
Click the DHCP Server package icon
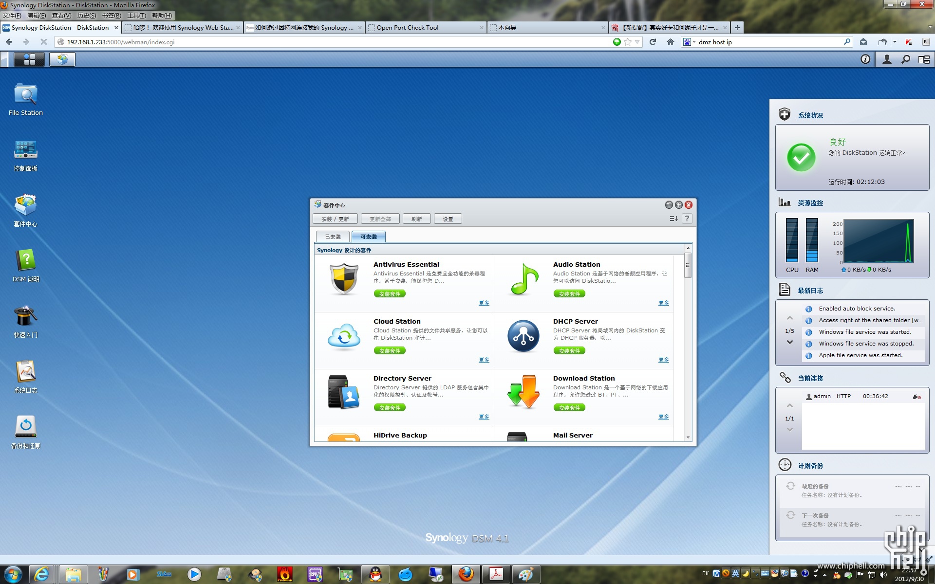[524, 336]
